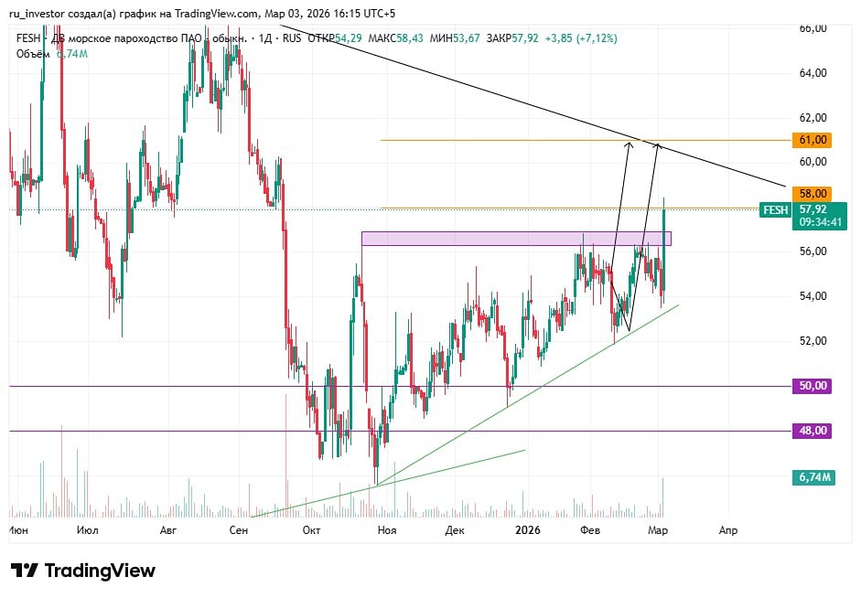The width and height of the screenshot is (861, 598).
Task: Click the Окт month label on the time axis
Action: pyautogui.click(x=311, y=530)
